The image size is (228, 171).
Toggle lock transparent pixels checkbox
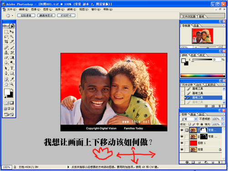pyautogui.click(x=189, y=124)
